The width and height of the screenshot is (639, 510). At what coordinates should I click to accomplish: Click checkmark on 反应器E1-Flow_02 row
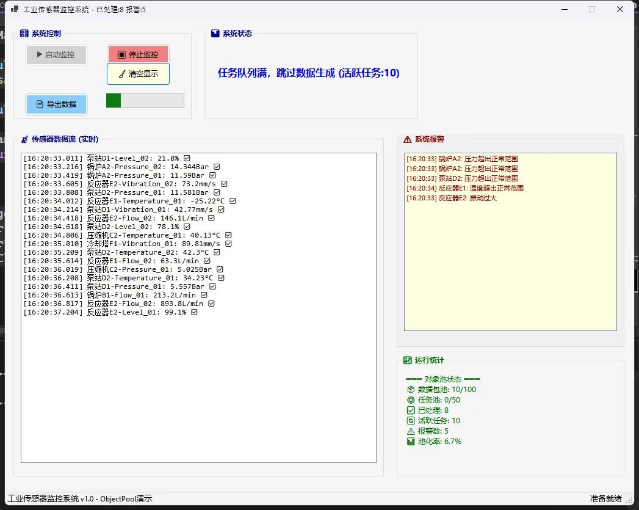(207, 261)
